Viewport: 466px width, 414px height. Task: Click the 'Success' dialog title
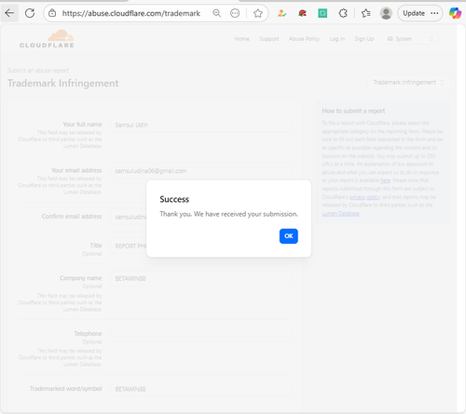click(x=174, y=199)
